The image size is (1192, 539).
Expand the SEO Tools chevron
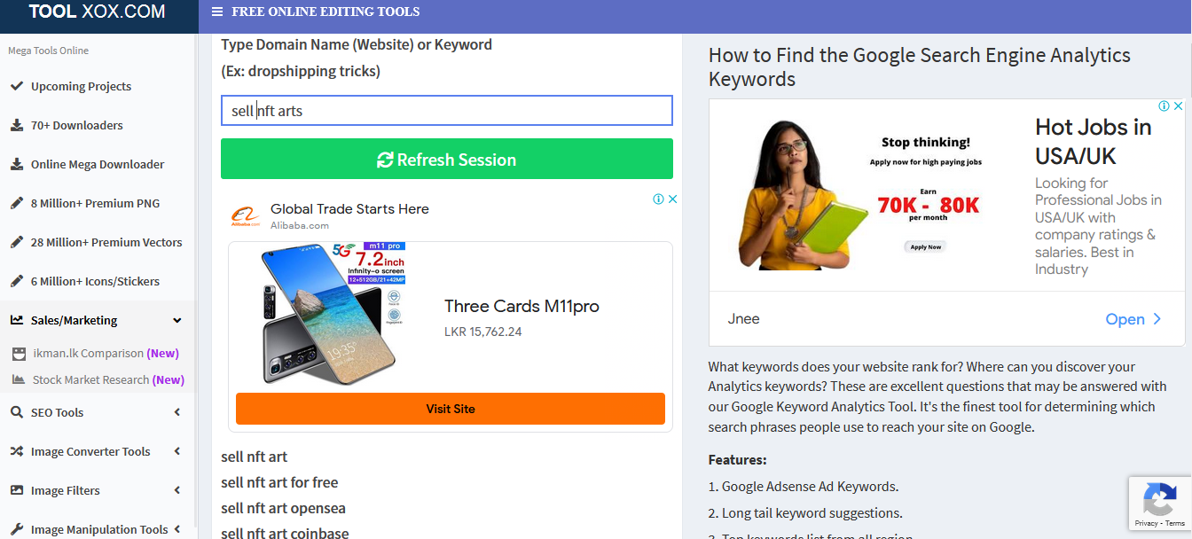click(x=177, y=412)
